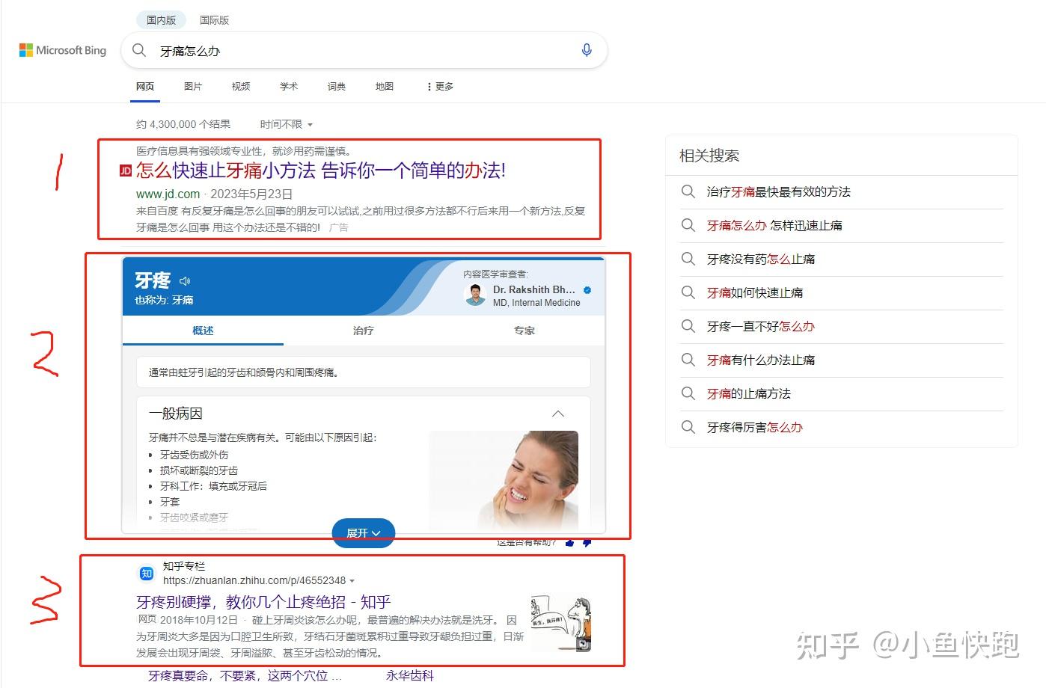Click the JD favicon beside the ad result

click(126, 171)
